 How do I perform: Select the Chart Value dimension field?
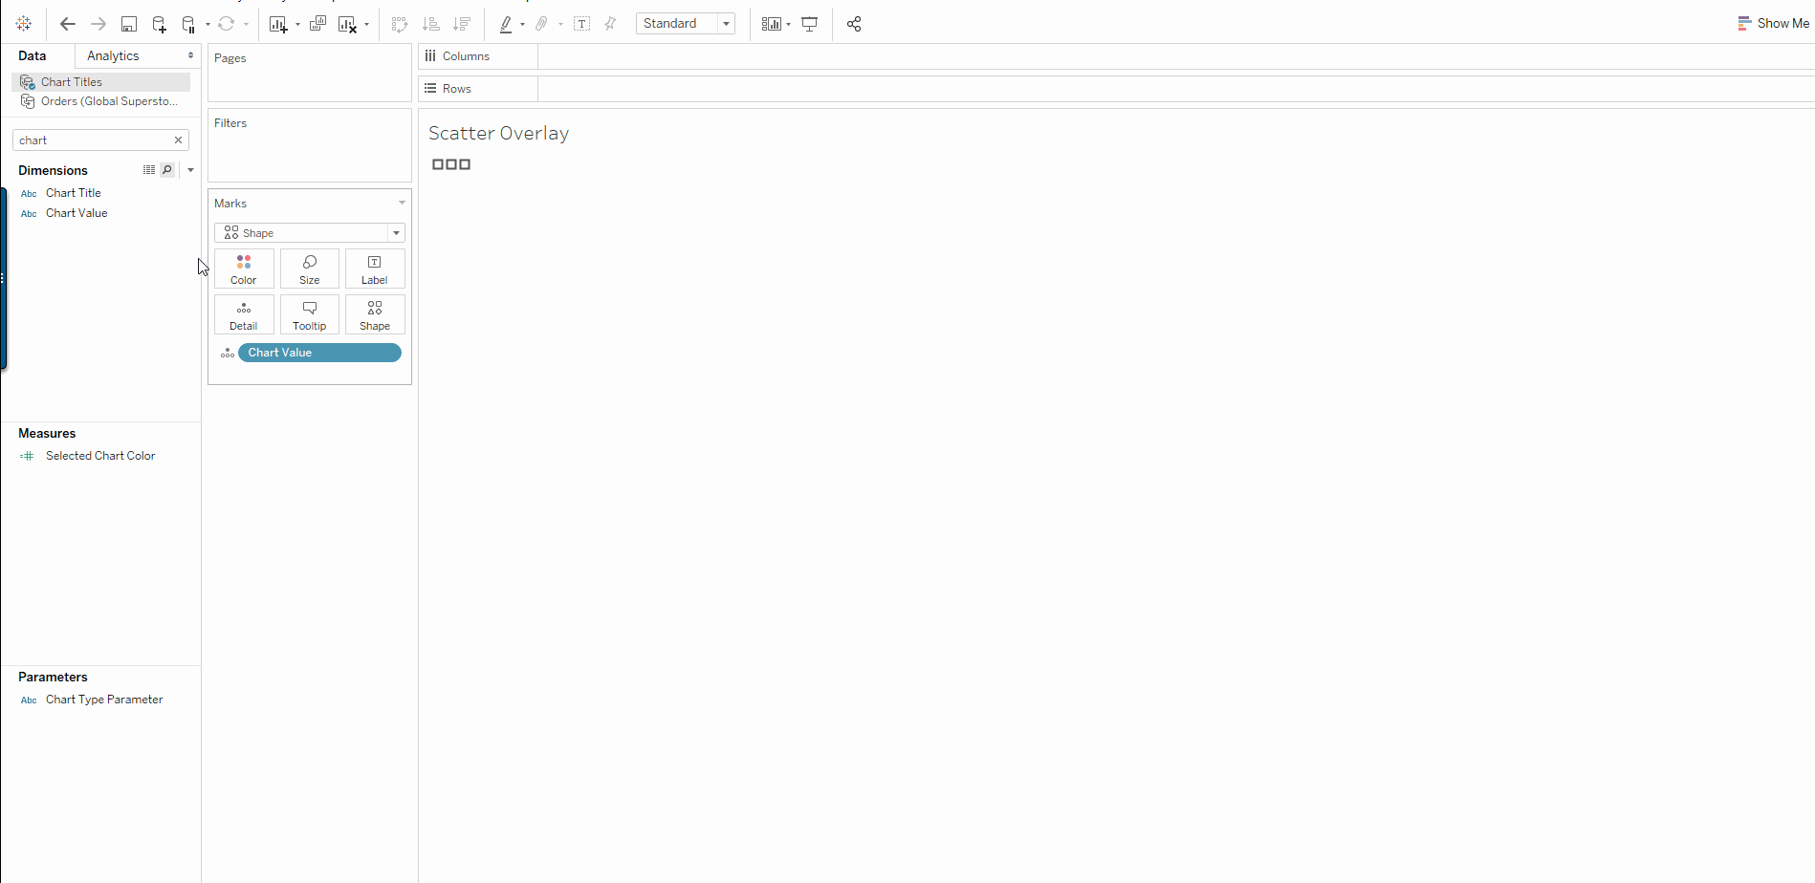(x=77, y=213)
